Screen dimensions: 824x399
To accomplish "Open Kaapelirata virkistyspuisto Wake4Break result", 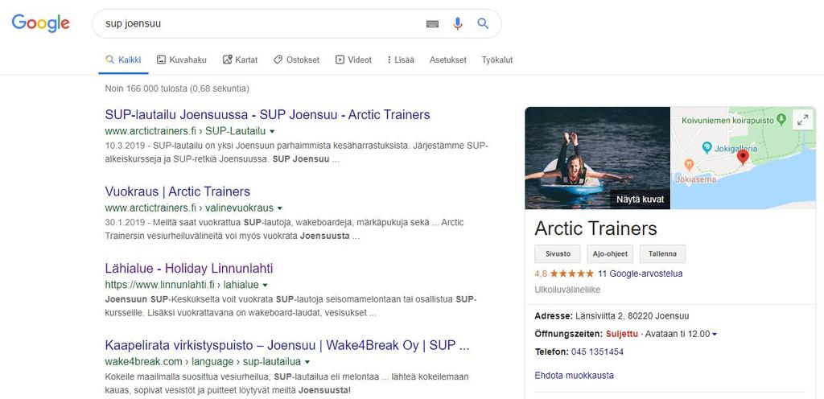I will point(287,345).
